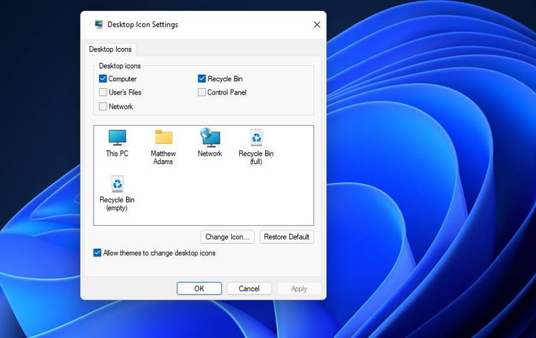Enable the Control Panel checkbox
This screenshot has height=338, width=536.
[201, 92]
